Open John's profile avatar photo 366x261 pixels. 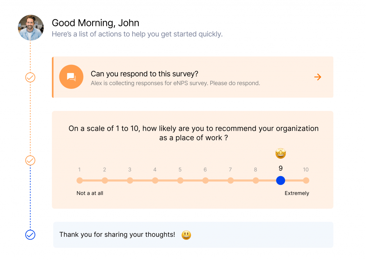[x=31, y=27]
